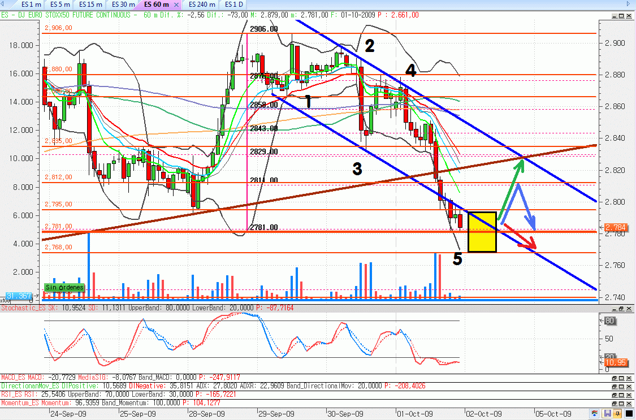Click the Stochastic_ES SK header label
Image resolution: width=636 pixels, height=420 pixels.
click(29, 308)
